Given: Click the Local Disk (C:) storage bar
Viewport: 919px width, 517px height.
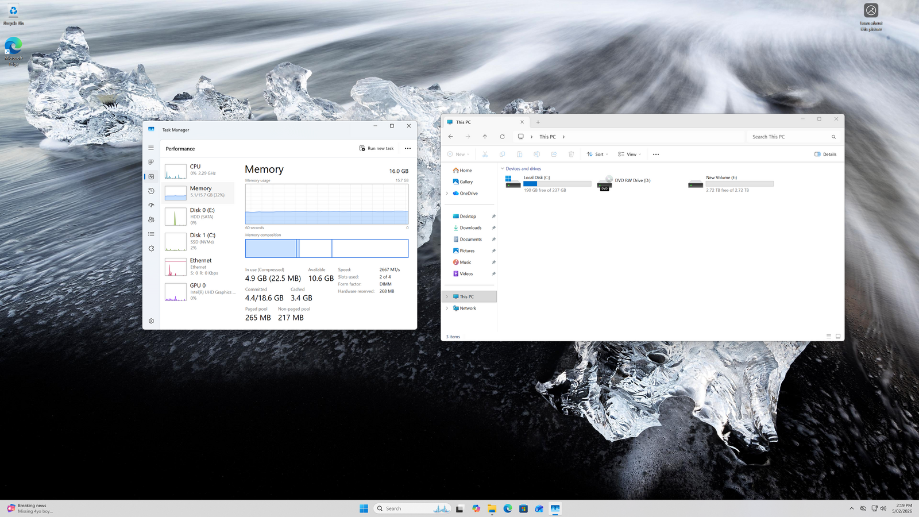Looking at the screenshot, I should coord(557,184).
